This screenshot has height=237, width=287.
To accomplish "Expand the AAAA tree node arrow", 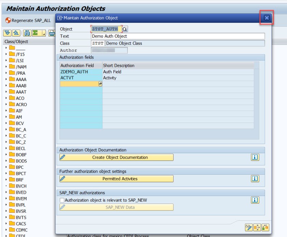I will [6, 79].
